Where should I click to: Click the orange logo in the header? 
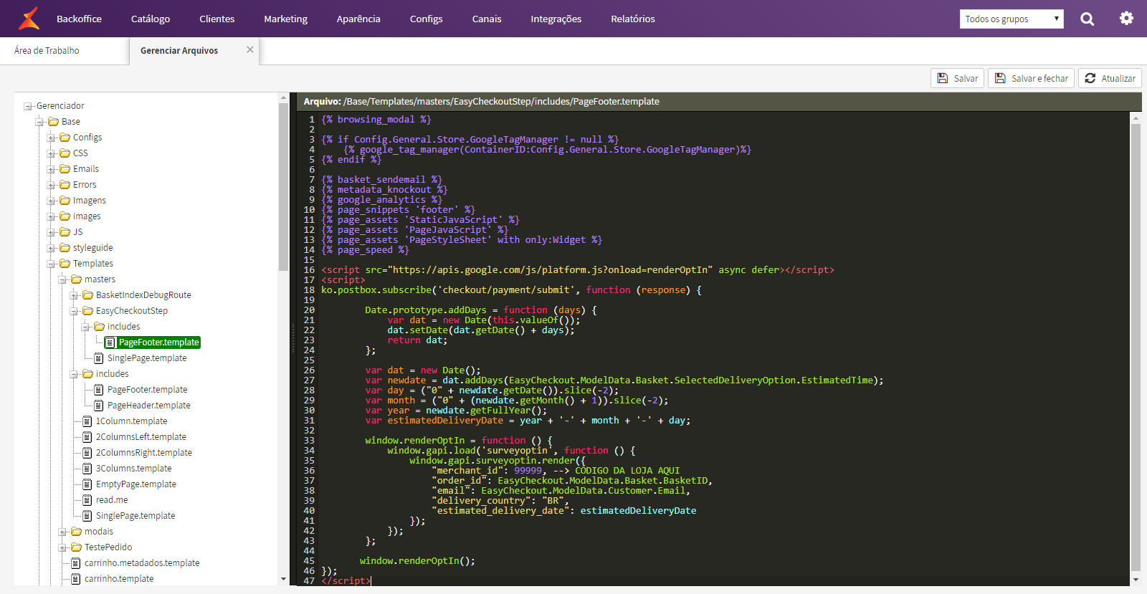point(29,19)
